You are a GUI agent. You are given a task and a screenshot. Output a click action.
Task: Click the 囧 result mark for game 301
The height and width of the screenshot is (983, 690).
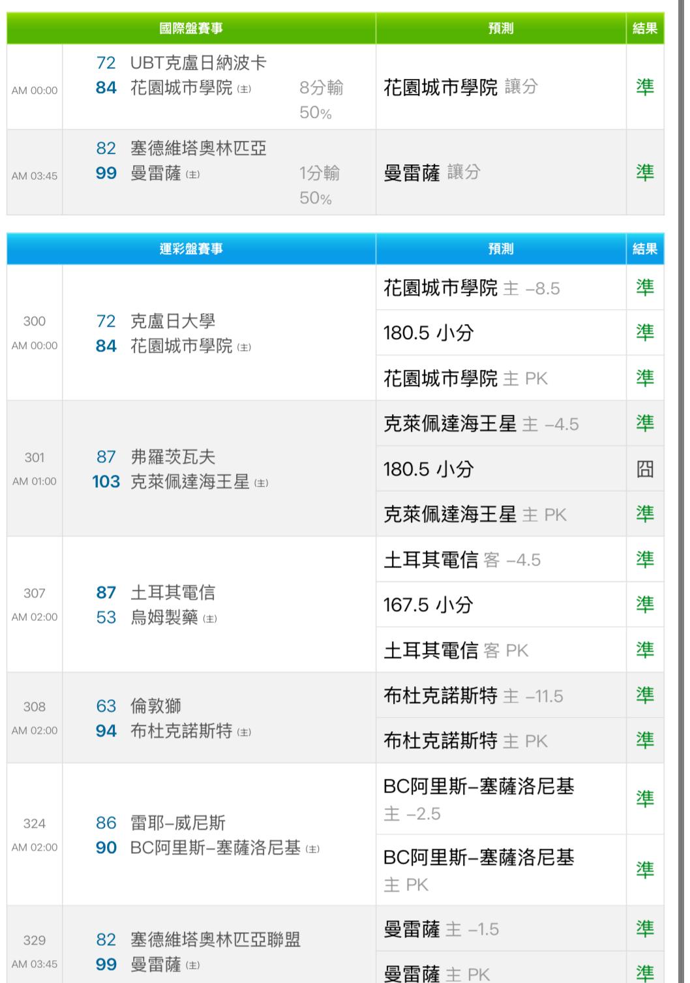(x=644, y=469)
